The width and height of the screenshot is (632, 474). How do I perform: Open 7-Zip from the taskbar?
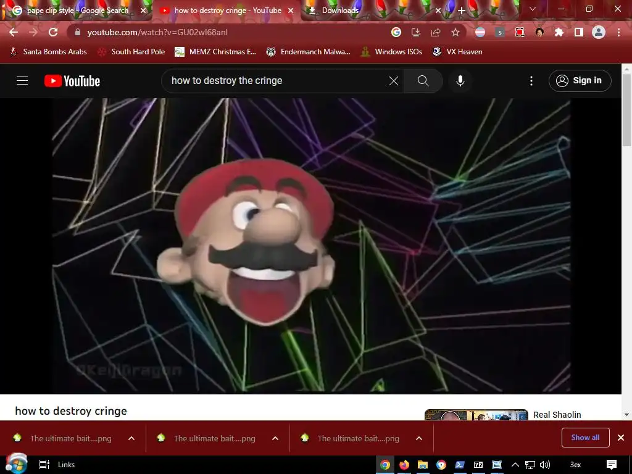[x=478, y=465]
